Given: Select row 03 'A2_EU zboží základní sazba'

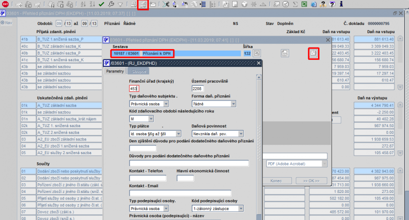Looking at the screenshot, I should click(61, 139).
